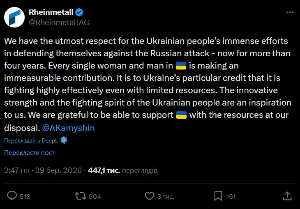Screen dimensions: 300x209
Task: Repost using the retweet arrows icon
Action: [x=81, y=196]
